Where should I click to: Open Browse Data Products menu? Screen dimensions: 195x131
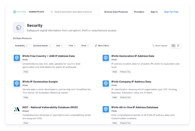(x=116, y=12)
